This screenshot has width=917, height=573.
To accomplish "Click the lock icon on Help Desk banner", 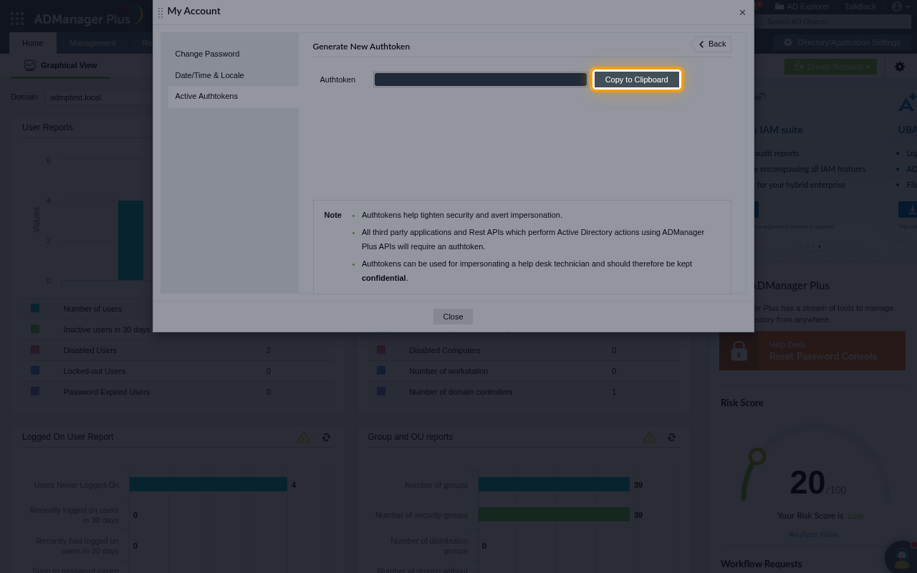I will coord(739,350).
